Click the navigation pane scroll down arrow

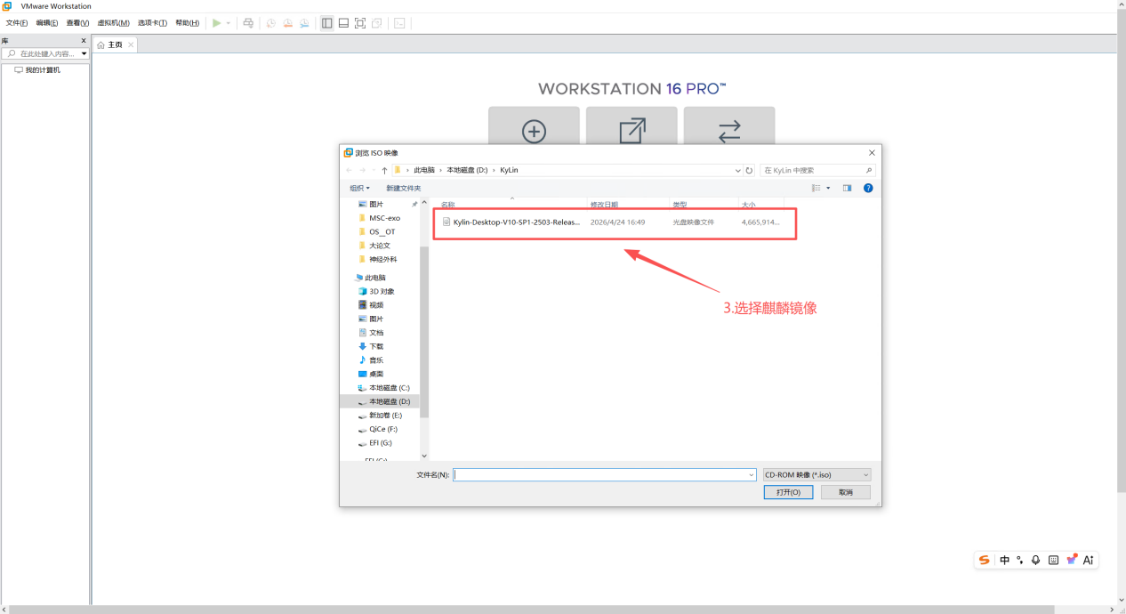[x=424, y=456]
